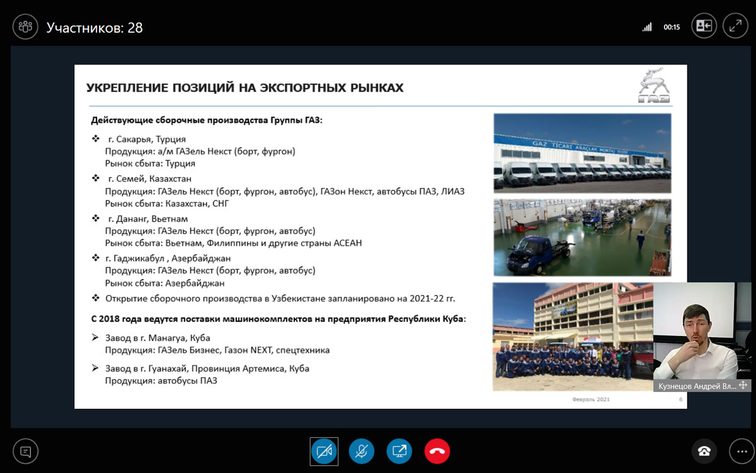Click the product line mentioning 'автобусы ПАЗ, ЛИАЗ'
This screenshot has height=473, width=756.
click(285, 191)
